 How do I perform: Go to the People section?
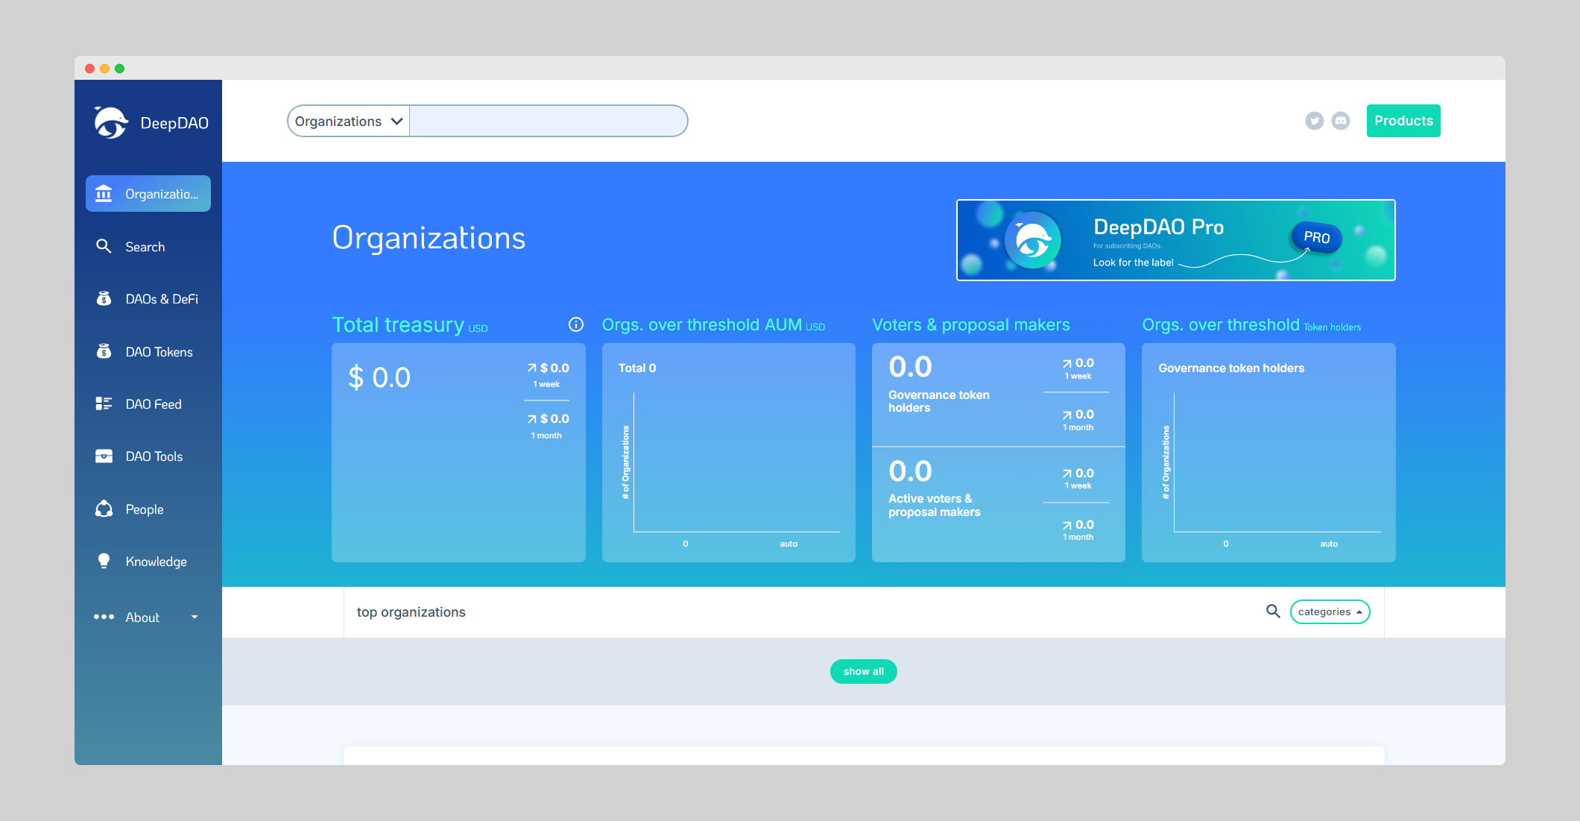(x=148, y=509)
